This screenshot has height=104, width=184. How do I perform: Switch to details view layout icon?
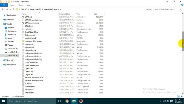click(x=179, y=96)
